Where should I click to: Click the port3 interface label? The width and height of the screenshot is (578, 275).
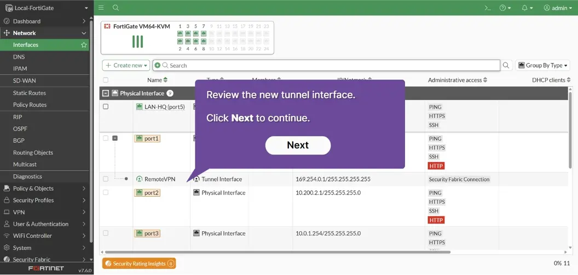coord(147,233)
